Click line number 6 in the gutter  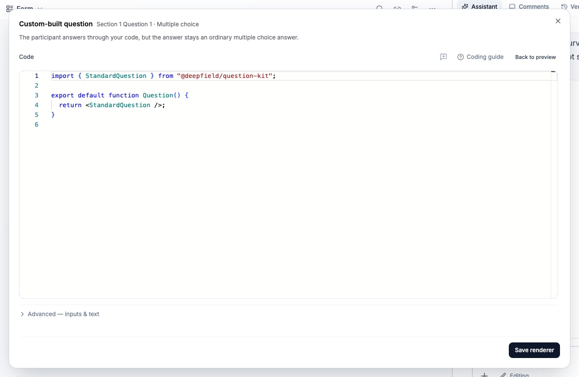tap(37, 125)
